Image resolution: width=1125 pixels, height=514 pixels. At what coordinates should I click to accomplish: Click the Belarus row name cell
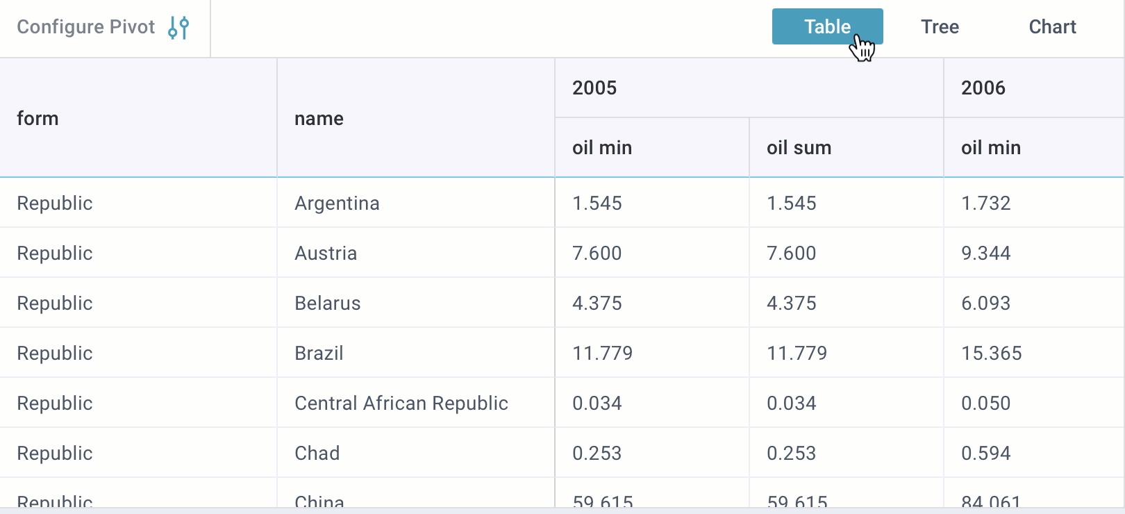(x=328, y=304)
